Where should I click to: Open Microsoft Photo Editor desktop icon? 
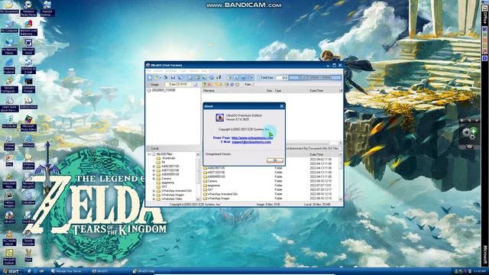28,123
